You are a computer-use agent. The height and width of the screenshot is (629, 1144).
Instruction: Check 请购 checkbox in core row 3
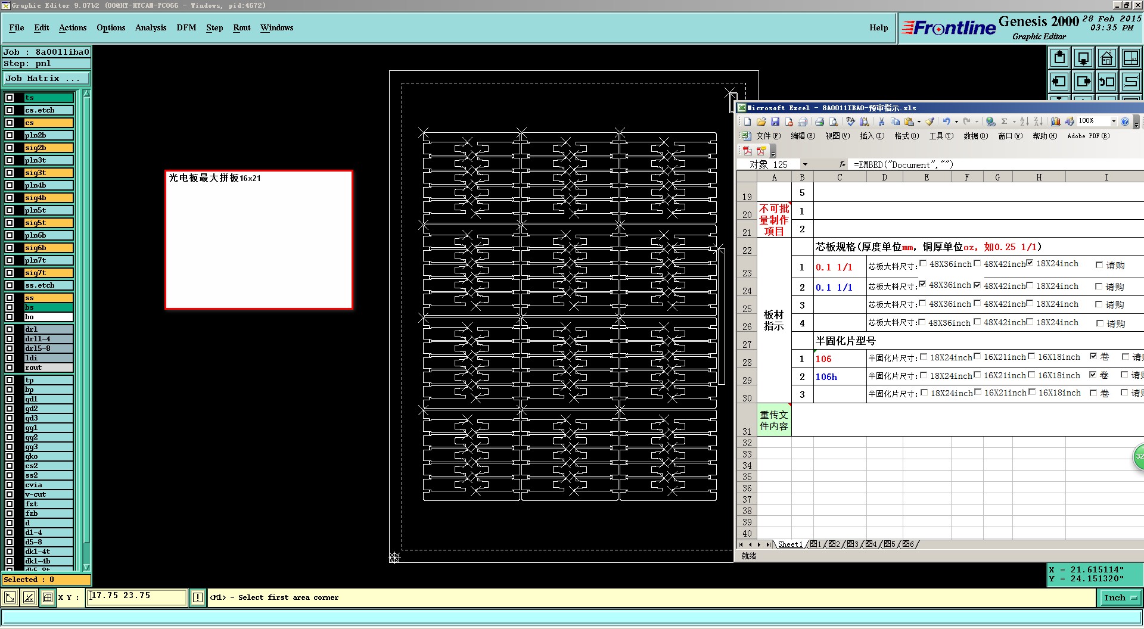coord(1099,304)
